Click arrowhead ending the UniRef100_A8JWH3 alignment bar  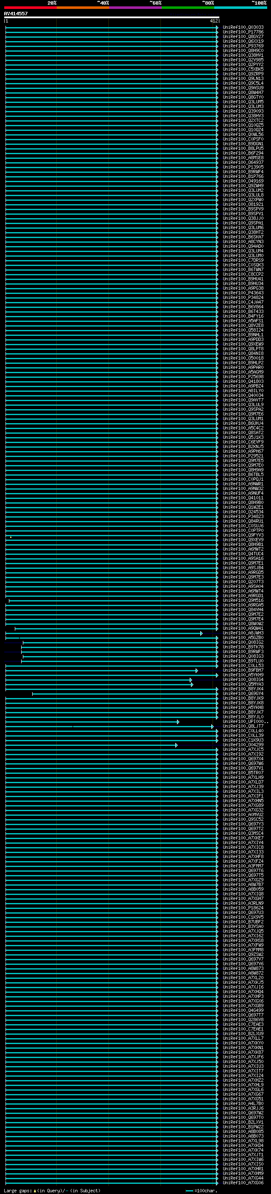pyautogui.click(x=201, y=633)
